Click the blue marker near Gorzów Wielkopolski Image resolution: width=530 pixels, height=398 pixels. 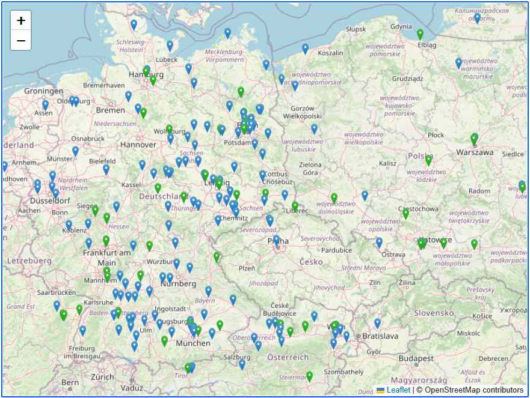(315, 129)
